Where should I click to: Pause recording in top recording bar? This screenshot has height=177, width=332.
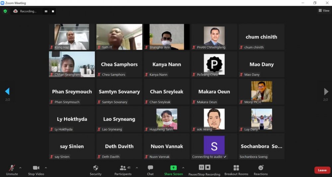[46, 11]
